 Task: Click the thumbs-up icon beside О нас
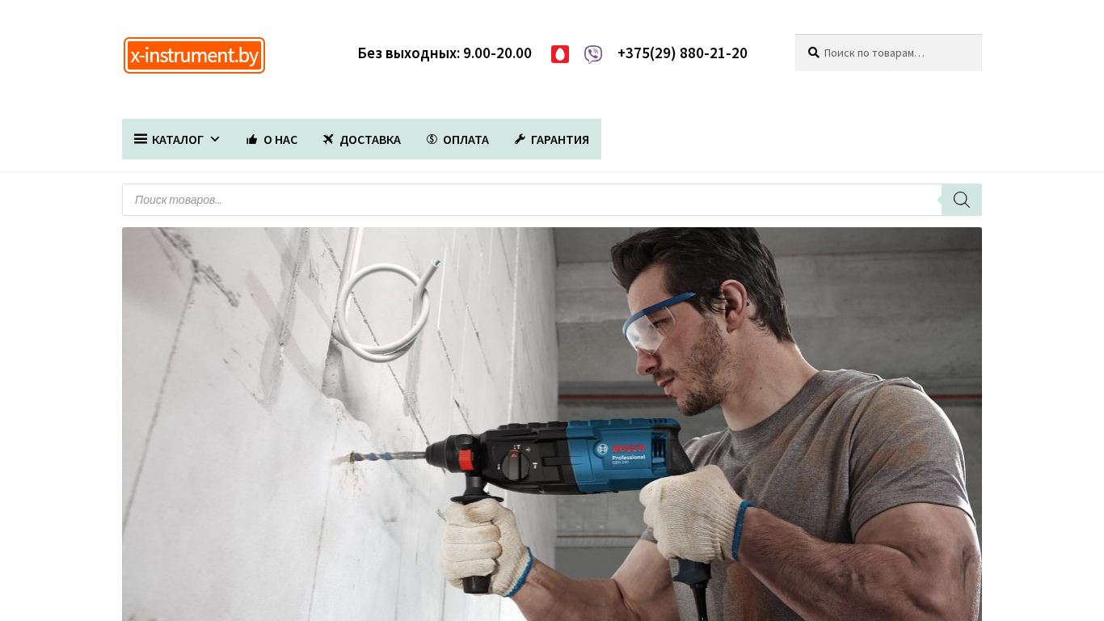coord(251,139)
